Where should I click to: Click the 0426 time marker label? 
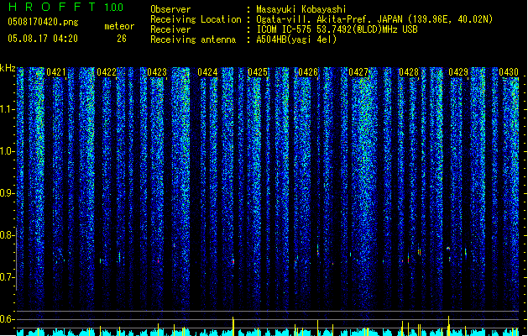click(x=308, y=72)
